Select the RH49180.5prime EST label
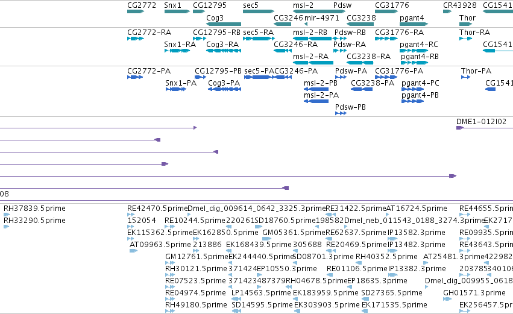This screenshot has width=513, height=314. point(196,305)
